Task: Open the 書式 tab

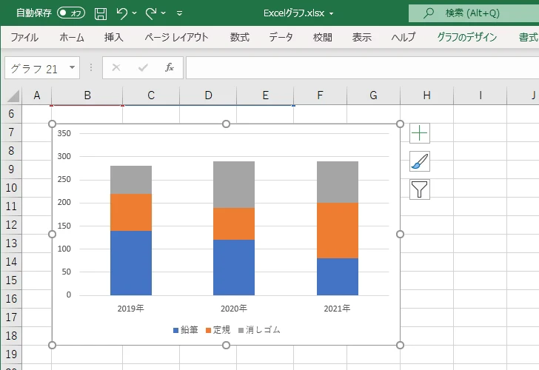Action: coord(529,37)
